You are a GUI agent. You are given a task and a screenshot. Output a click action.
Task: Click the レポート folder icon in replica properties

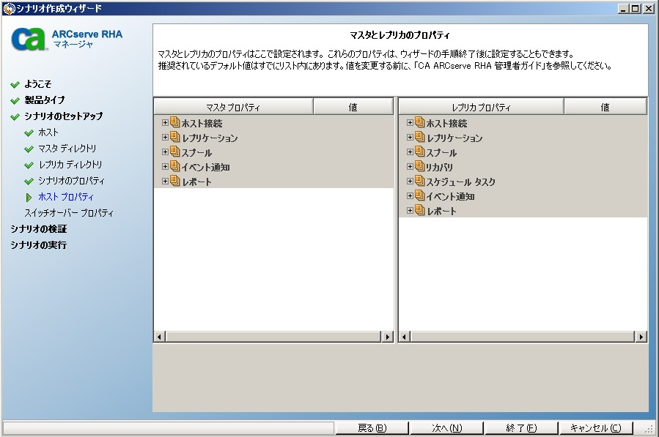click(420, 210)
